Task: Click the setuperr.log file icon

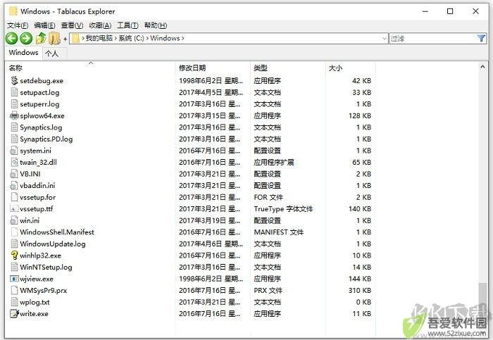Action: click(14, 104)
